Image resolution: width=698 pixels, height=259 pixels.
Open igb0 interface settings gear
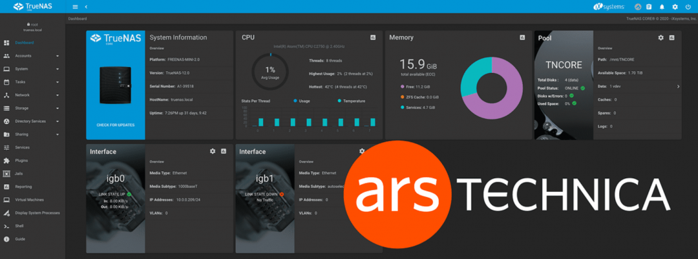213,151
